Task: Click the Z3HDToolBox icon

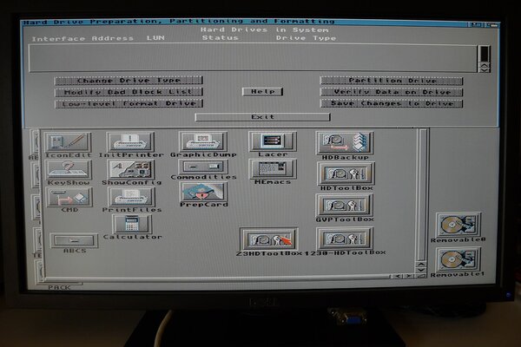Action: [x=270, y=239]
